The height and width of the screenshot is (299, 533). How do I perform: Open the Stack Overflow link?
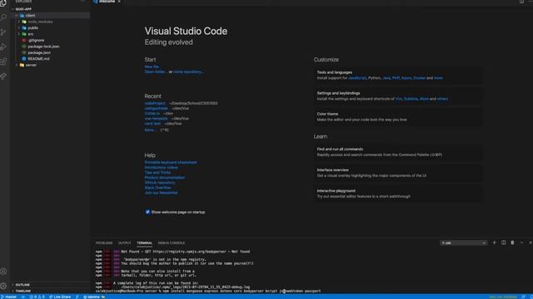(x=157, y=188)
